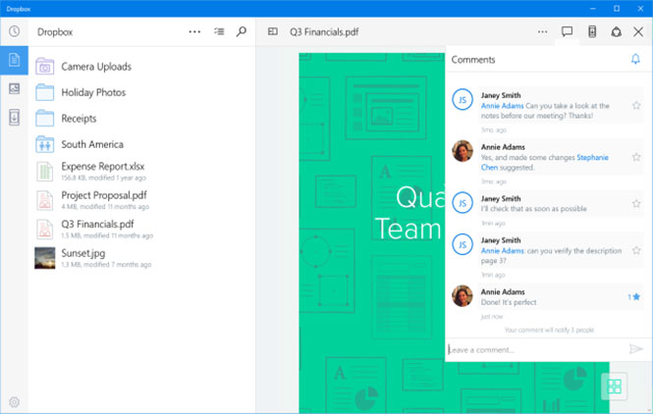Open the Holiday Photos folder
Screen dimensions: 653x414
click(93, 92)
